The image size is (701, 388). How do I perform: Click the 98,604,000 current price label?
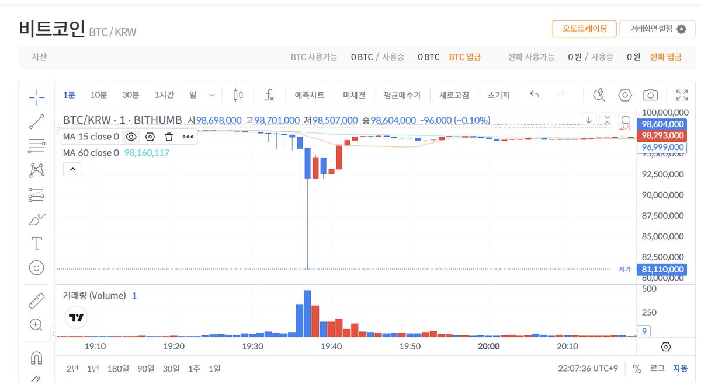(x=662, y=124)
